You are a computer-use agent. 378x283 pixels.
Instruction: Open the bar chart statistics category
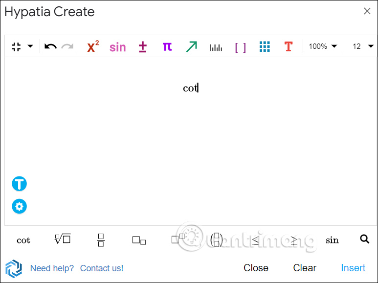[216, 47]
